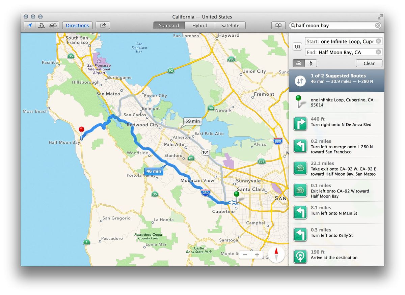Click the red Half Moon Bay destination pin
The width and height of the screenshot is (405, 295).
81,129
